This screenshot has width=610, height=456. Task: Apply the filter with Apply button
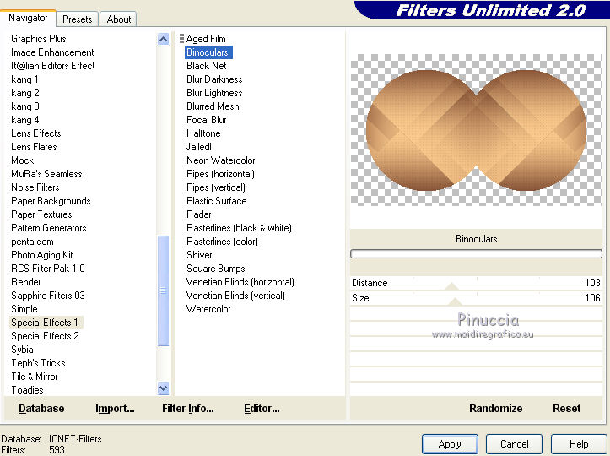point(450,444)
